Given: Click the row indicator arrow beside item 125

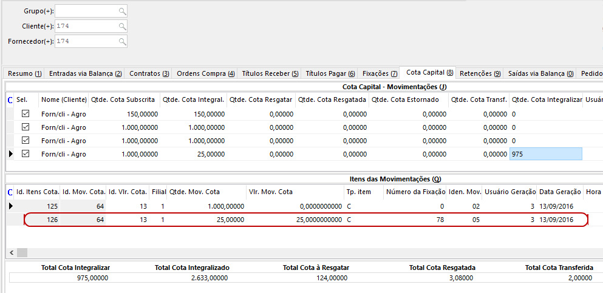Looking at the screenshot, I should (x=10, y=206).
